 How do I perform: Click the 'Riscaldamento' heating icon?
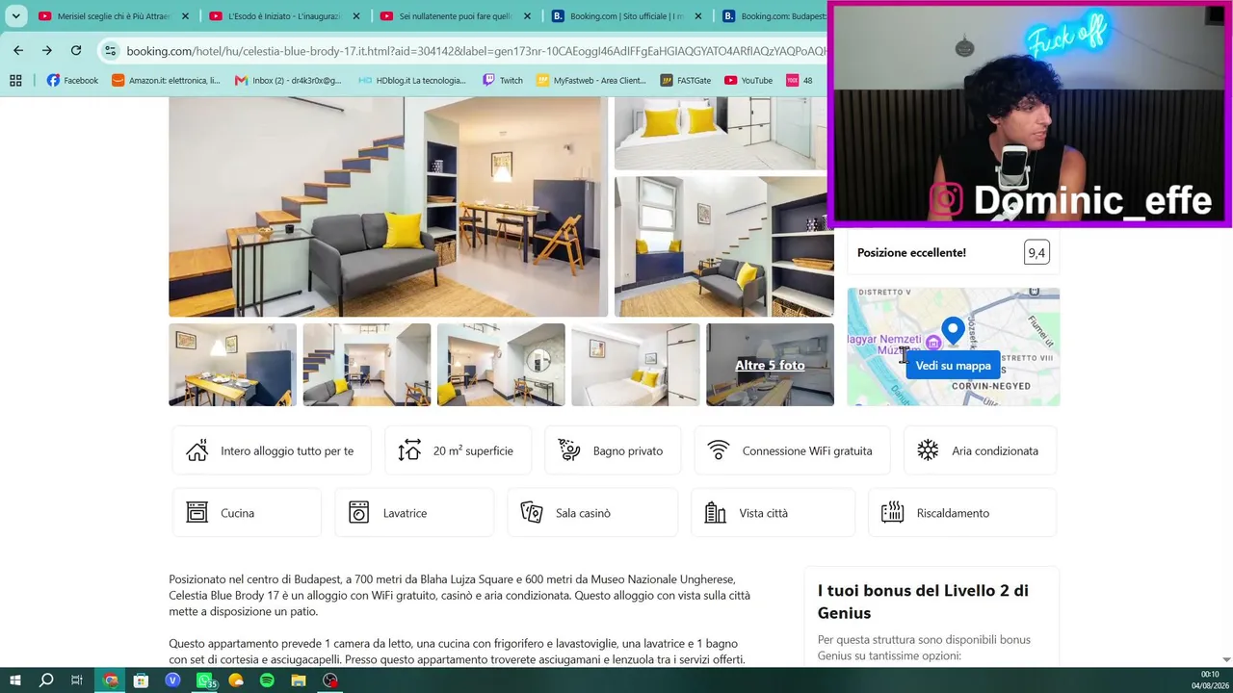893,513
